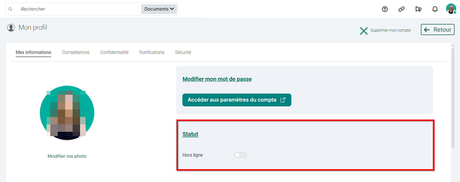Click Modifier ma photo link
The height and width of the screenshot is (182, 460).
[67, 156]
